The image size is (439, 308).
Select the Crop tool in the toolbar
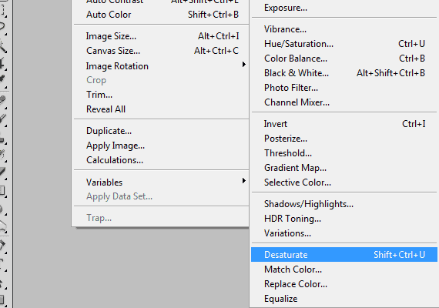click(x=3, y=63)
